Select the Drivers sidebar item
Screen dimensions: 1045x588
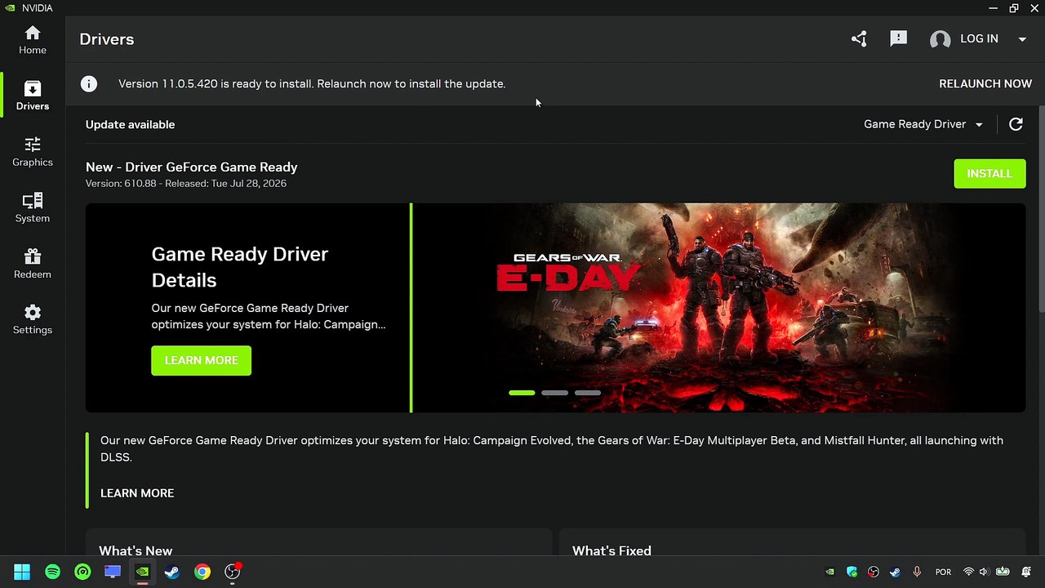click(x=33, y=96)
